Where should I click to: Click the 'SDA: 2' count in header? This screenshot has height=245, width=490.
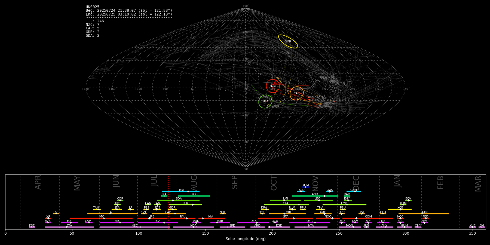[93, 36]
